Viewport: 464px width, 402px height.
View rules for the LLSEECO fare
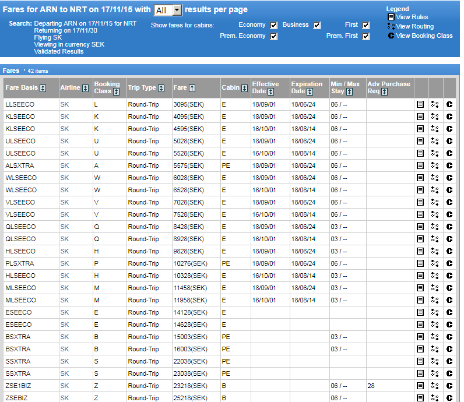(x=420, y=104)
